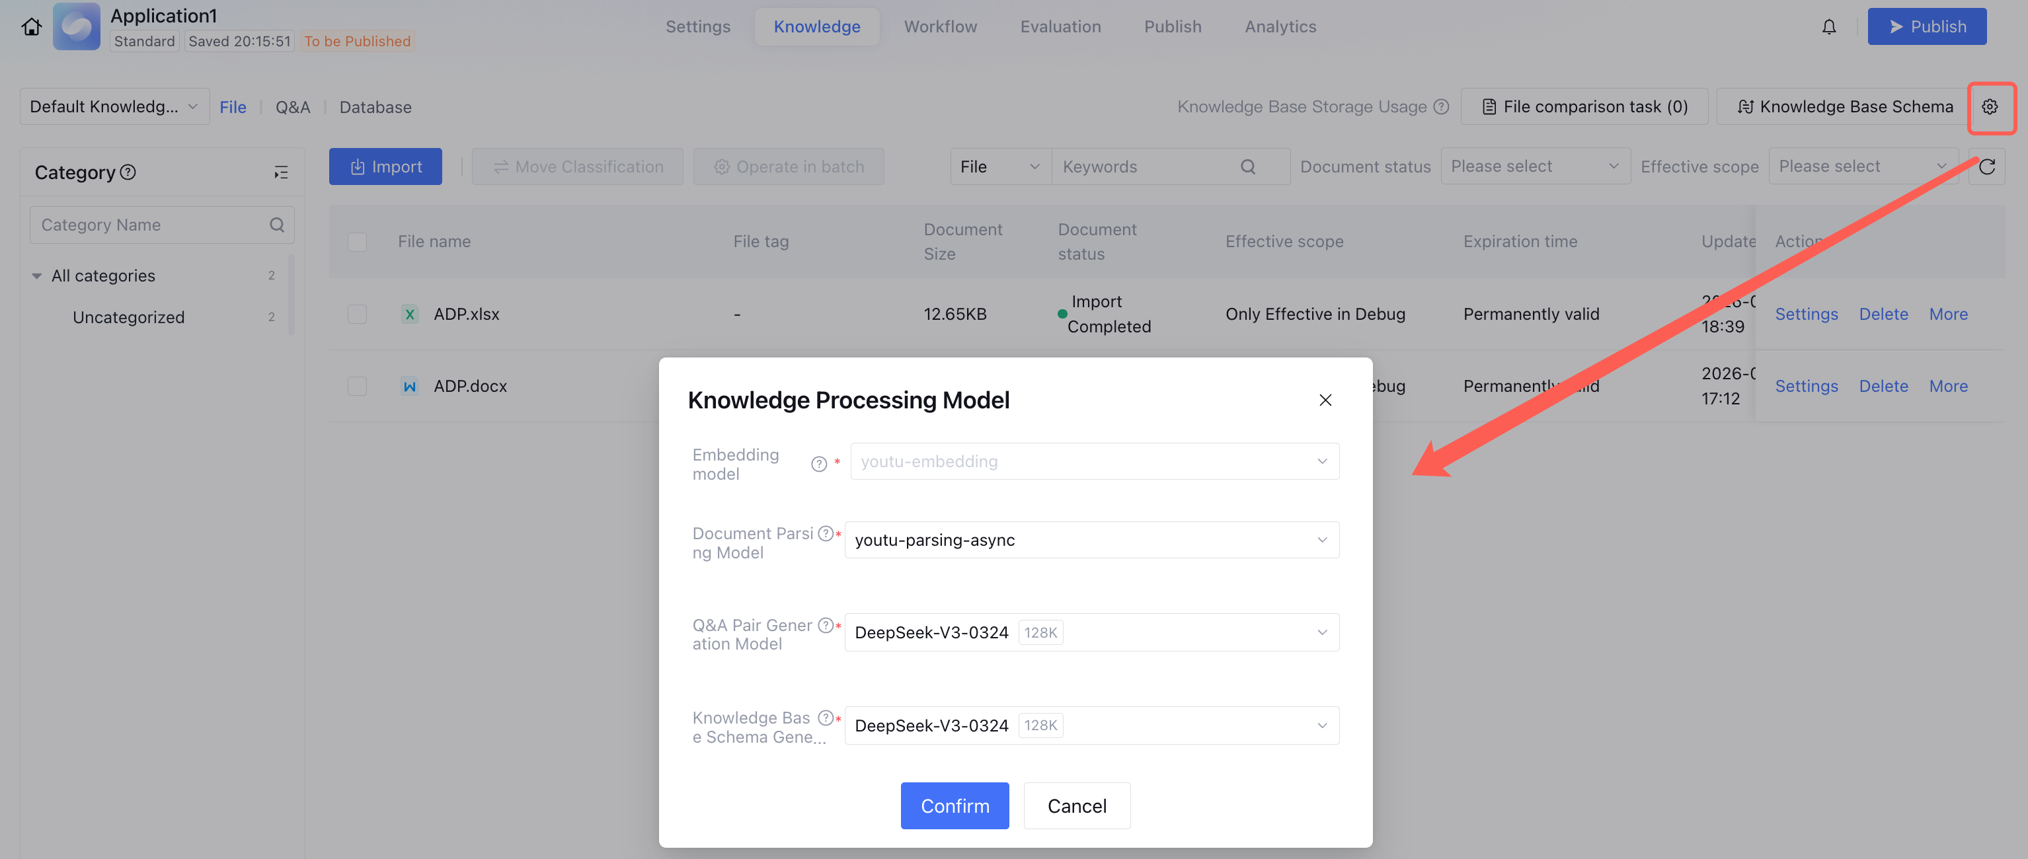
Task: Click the refresh list icon
Action: click(1986, 167)
